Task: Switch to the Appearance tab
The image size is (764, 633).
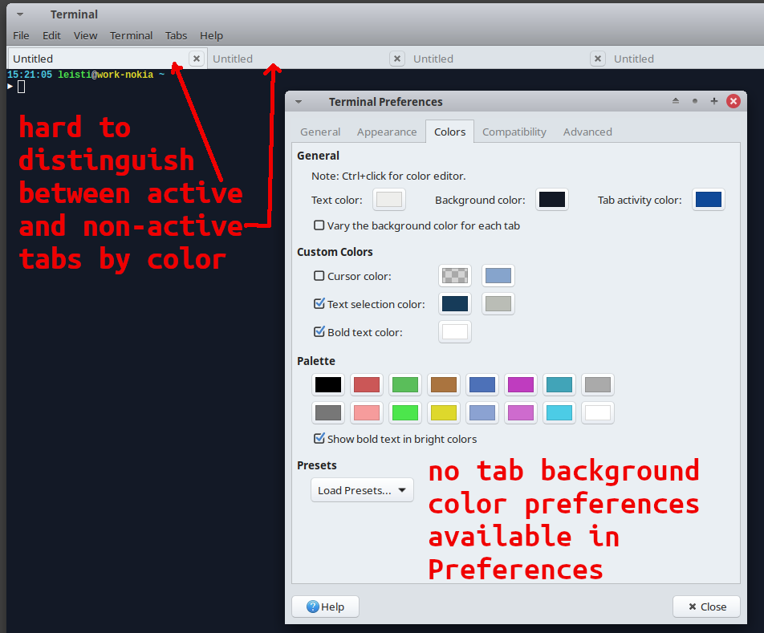Action: pos(387,132)
